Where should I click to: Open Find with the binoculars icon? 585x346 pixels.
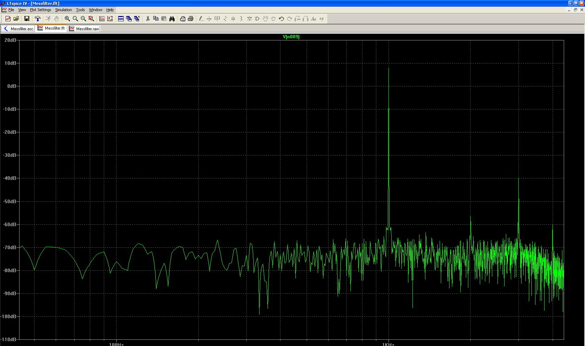point(172,19)
